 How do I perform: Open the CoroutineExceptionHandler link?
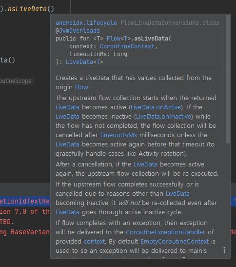click(165, 232)
